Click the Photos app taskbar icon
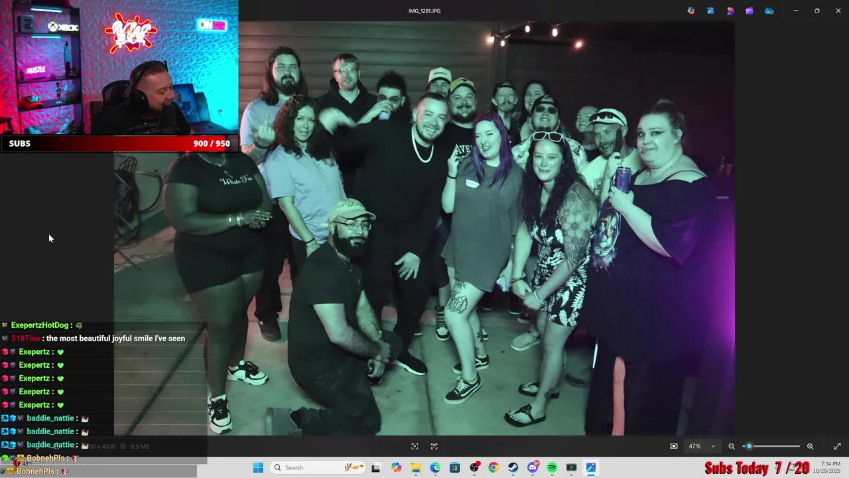This screenshot has height=478, width=849. (x=590, y=467)
